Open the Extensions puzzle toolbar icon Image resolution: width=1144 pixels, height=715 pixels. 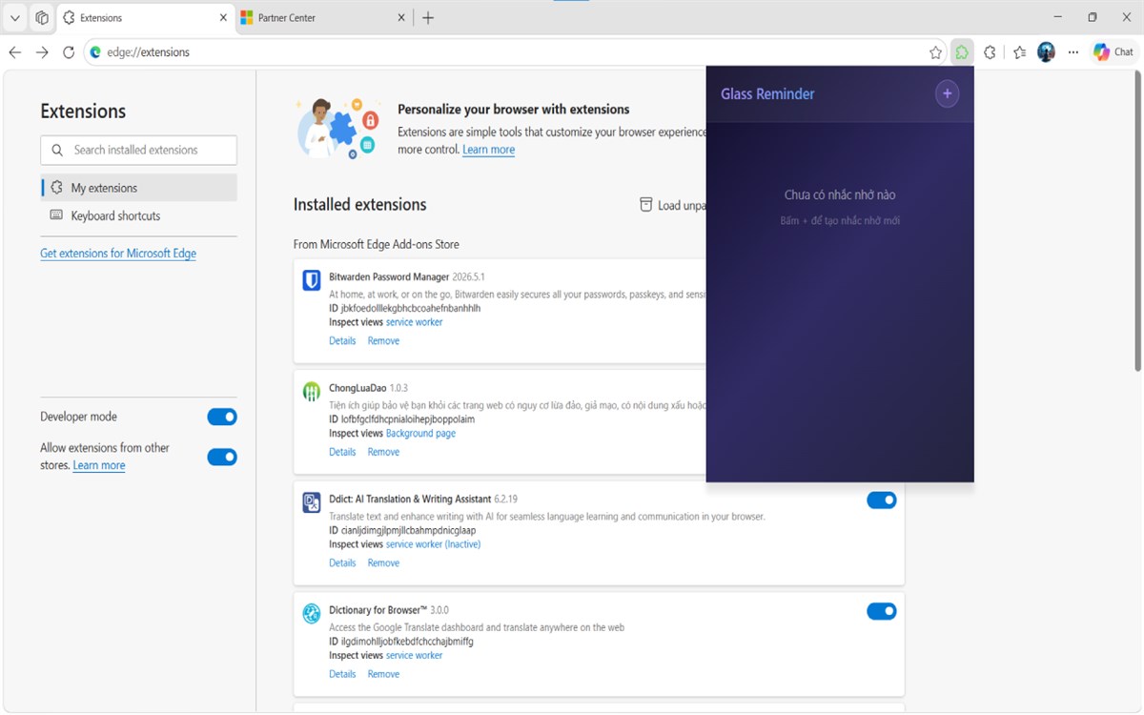990,52
